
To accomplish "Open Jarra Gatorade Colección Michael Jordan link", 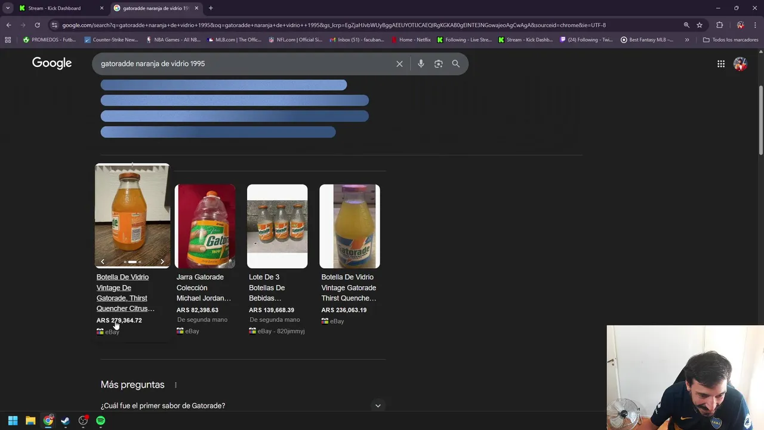I will click(x=204, y=287).
